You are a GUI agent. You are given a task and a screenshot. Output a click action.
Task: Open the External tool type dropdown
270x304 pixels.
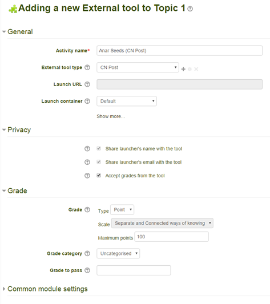click(x=138, y=67)
